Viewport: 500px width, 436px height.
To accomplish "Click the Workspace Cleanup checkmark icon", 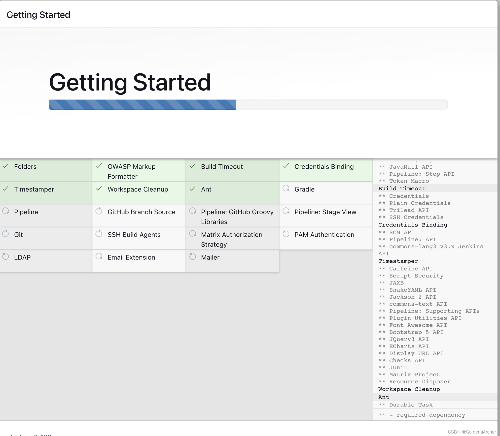I will pyautogui.click(x=99, y=189).
